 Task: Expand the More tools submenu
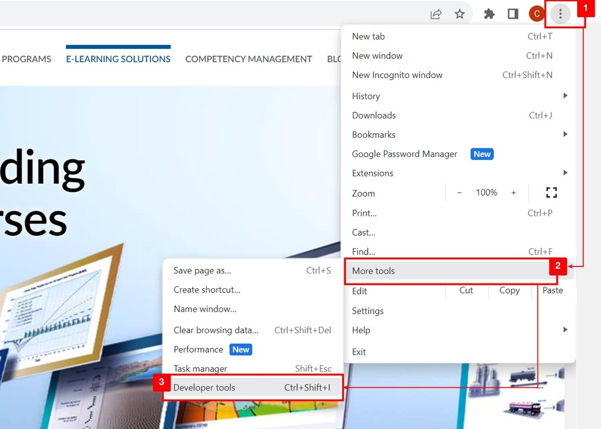[x=458, y=271]
